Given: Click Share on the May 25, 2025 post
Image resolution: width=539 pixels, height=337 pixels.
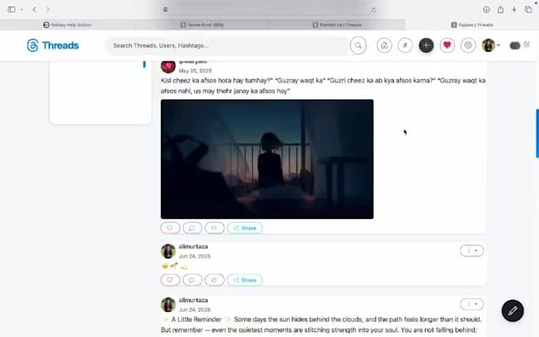Looking at the screenshot, I should [x=245, y=228].
